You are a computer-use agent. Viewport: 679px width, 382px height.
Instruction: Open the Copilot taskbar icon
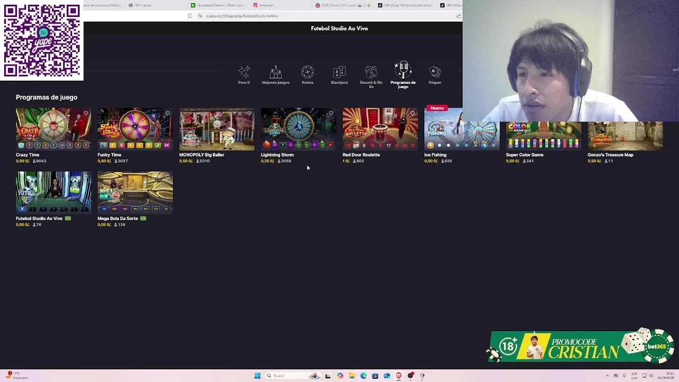point(340,376)
